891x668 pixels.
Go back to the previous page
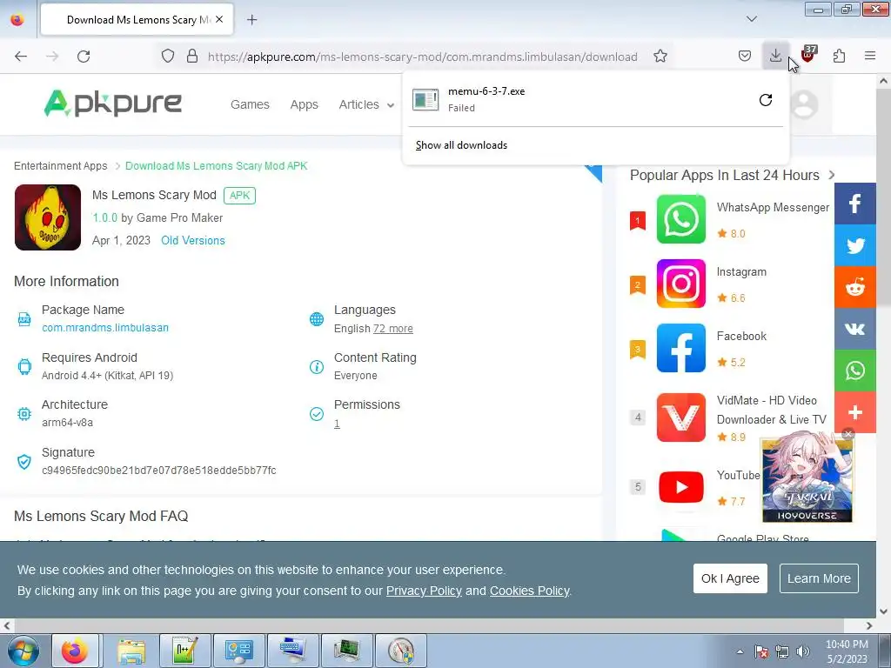pos(21,57)
